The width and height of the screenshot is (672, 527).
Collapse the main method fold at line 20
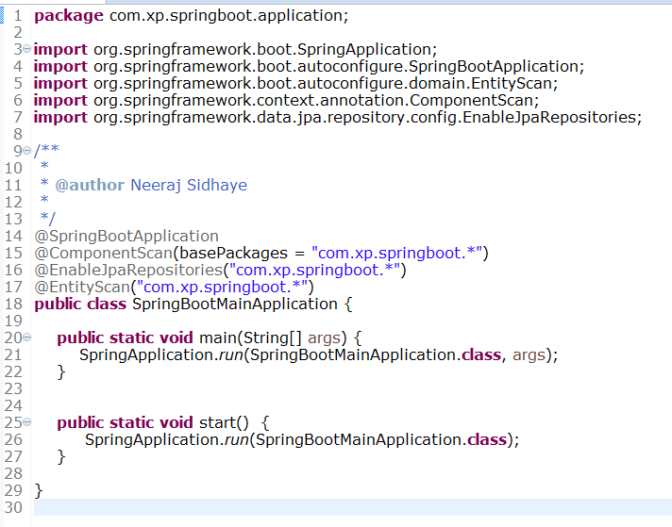coord(26,338)
